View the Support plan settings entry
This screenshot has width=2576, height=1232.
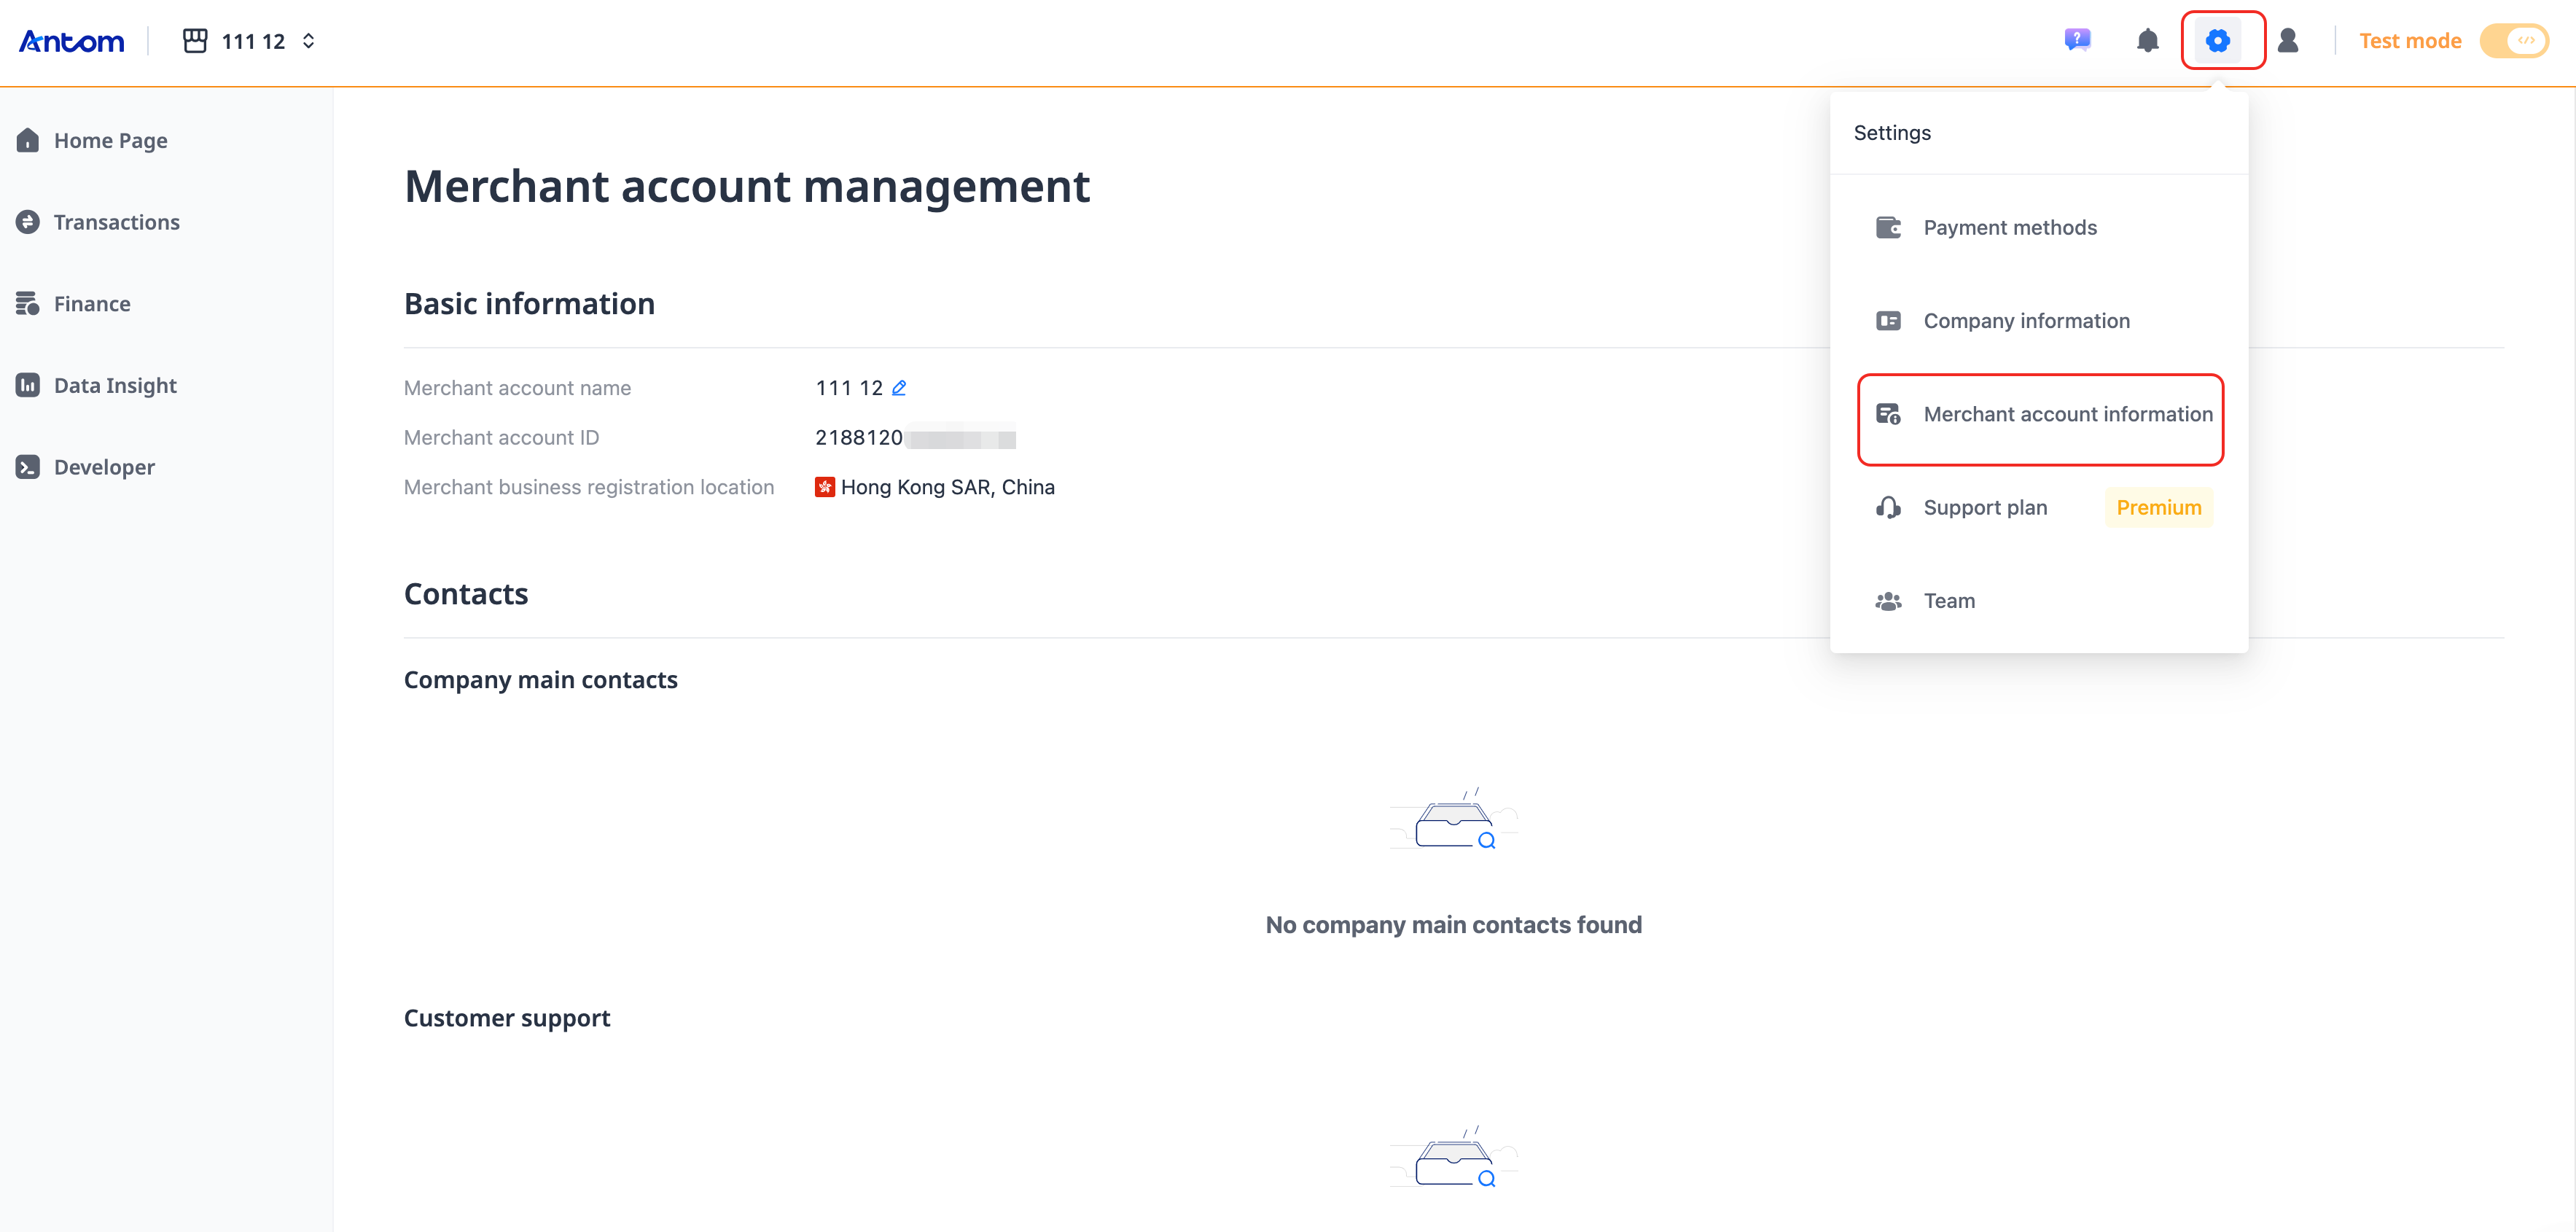[x=1985, y=507]
